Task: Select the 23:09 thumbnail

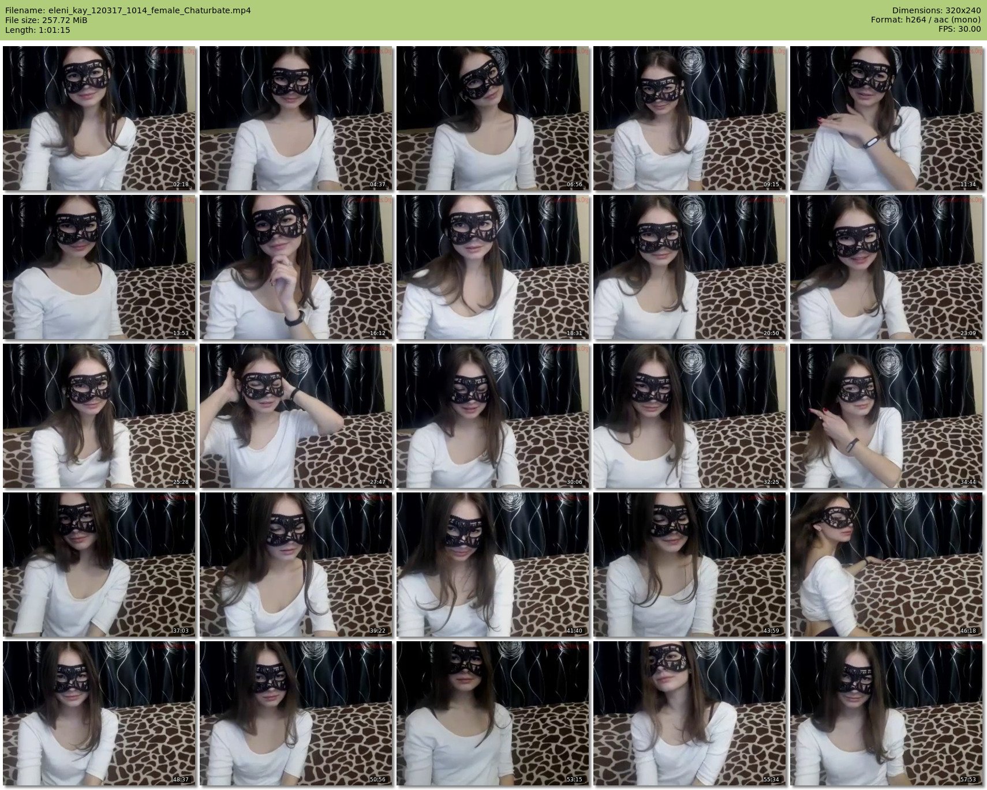Action: tap(887, 267)
